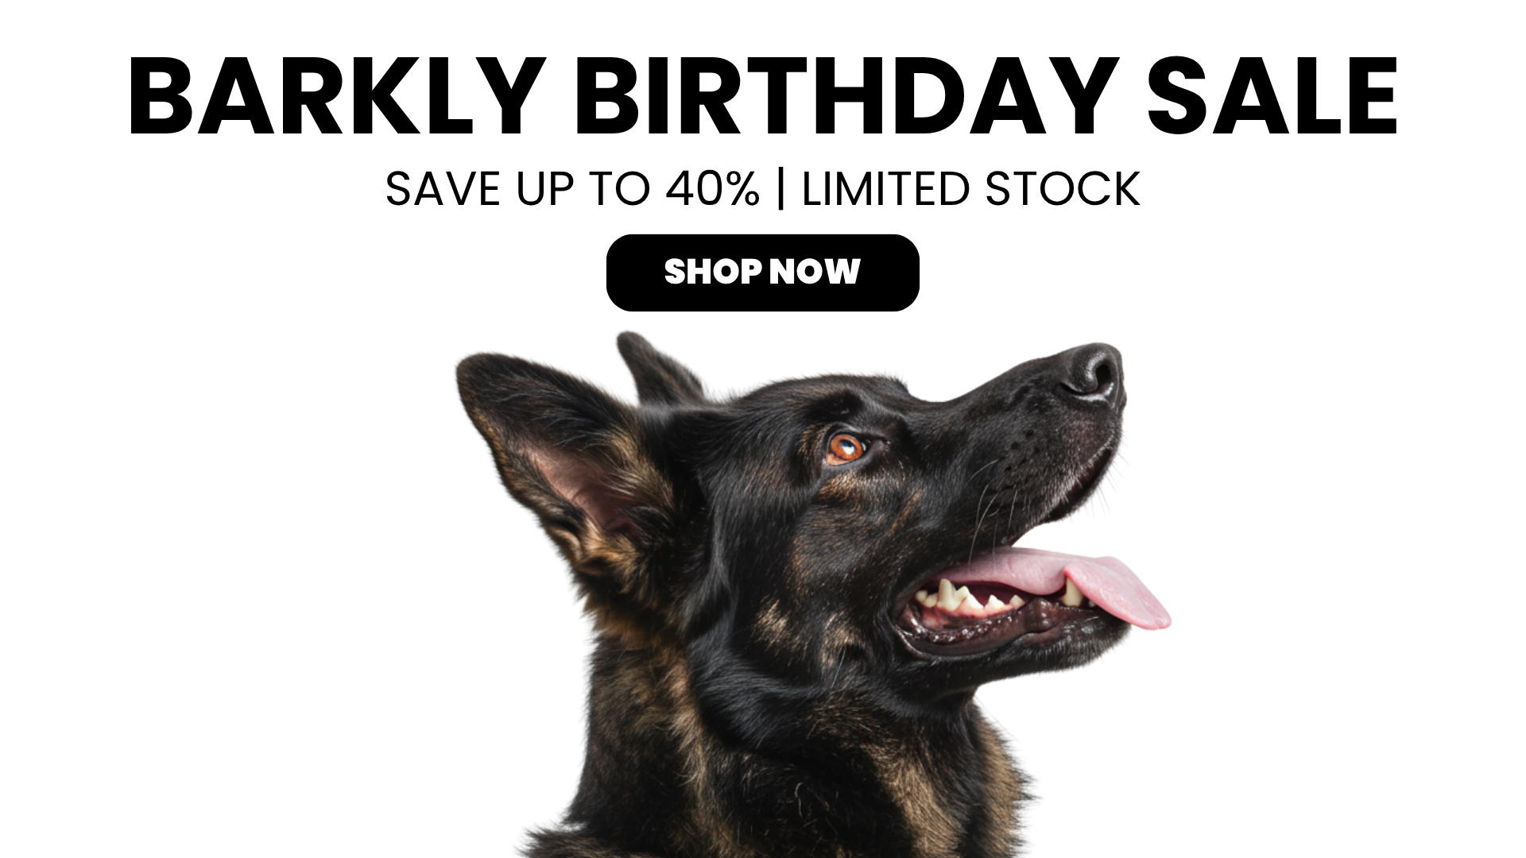Select the BARKLY BIRTHDAY SALE headline
This screenshot has width=1526, height=858.
763,98
